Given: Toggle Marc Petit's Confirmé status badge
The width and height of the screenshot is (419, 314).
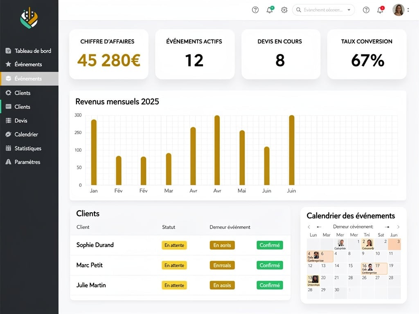Looking at the screenshot, I should tap(270, 265).
